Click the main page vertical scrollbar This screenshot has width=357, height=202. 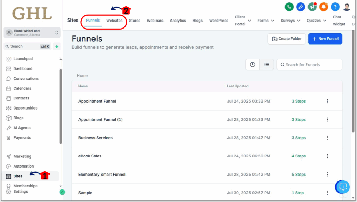coord(353,81)
